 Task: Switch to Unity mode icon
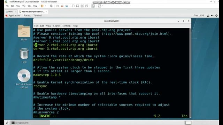[x=87, y=6]
